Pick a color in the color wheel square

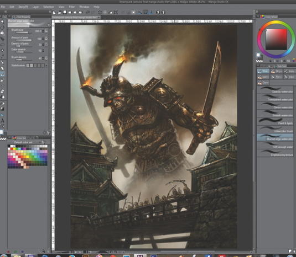point(276,40)
